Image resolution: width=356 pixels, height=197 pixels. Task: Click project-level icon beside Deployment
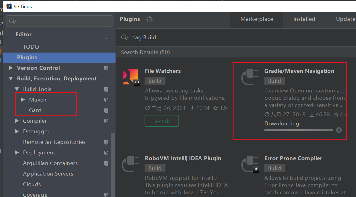pos(106,153)
